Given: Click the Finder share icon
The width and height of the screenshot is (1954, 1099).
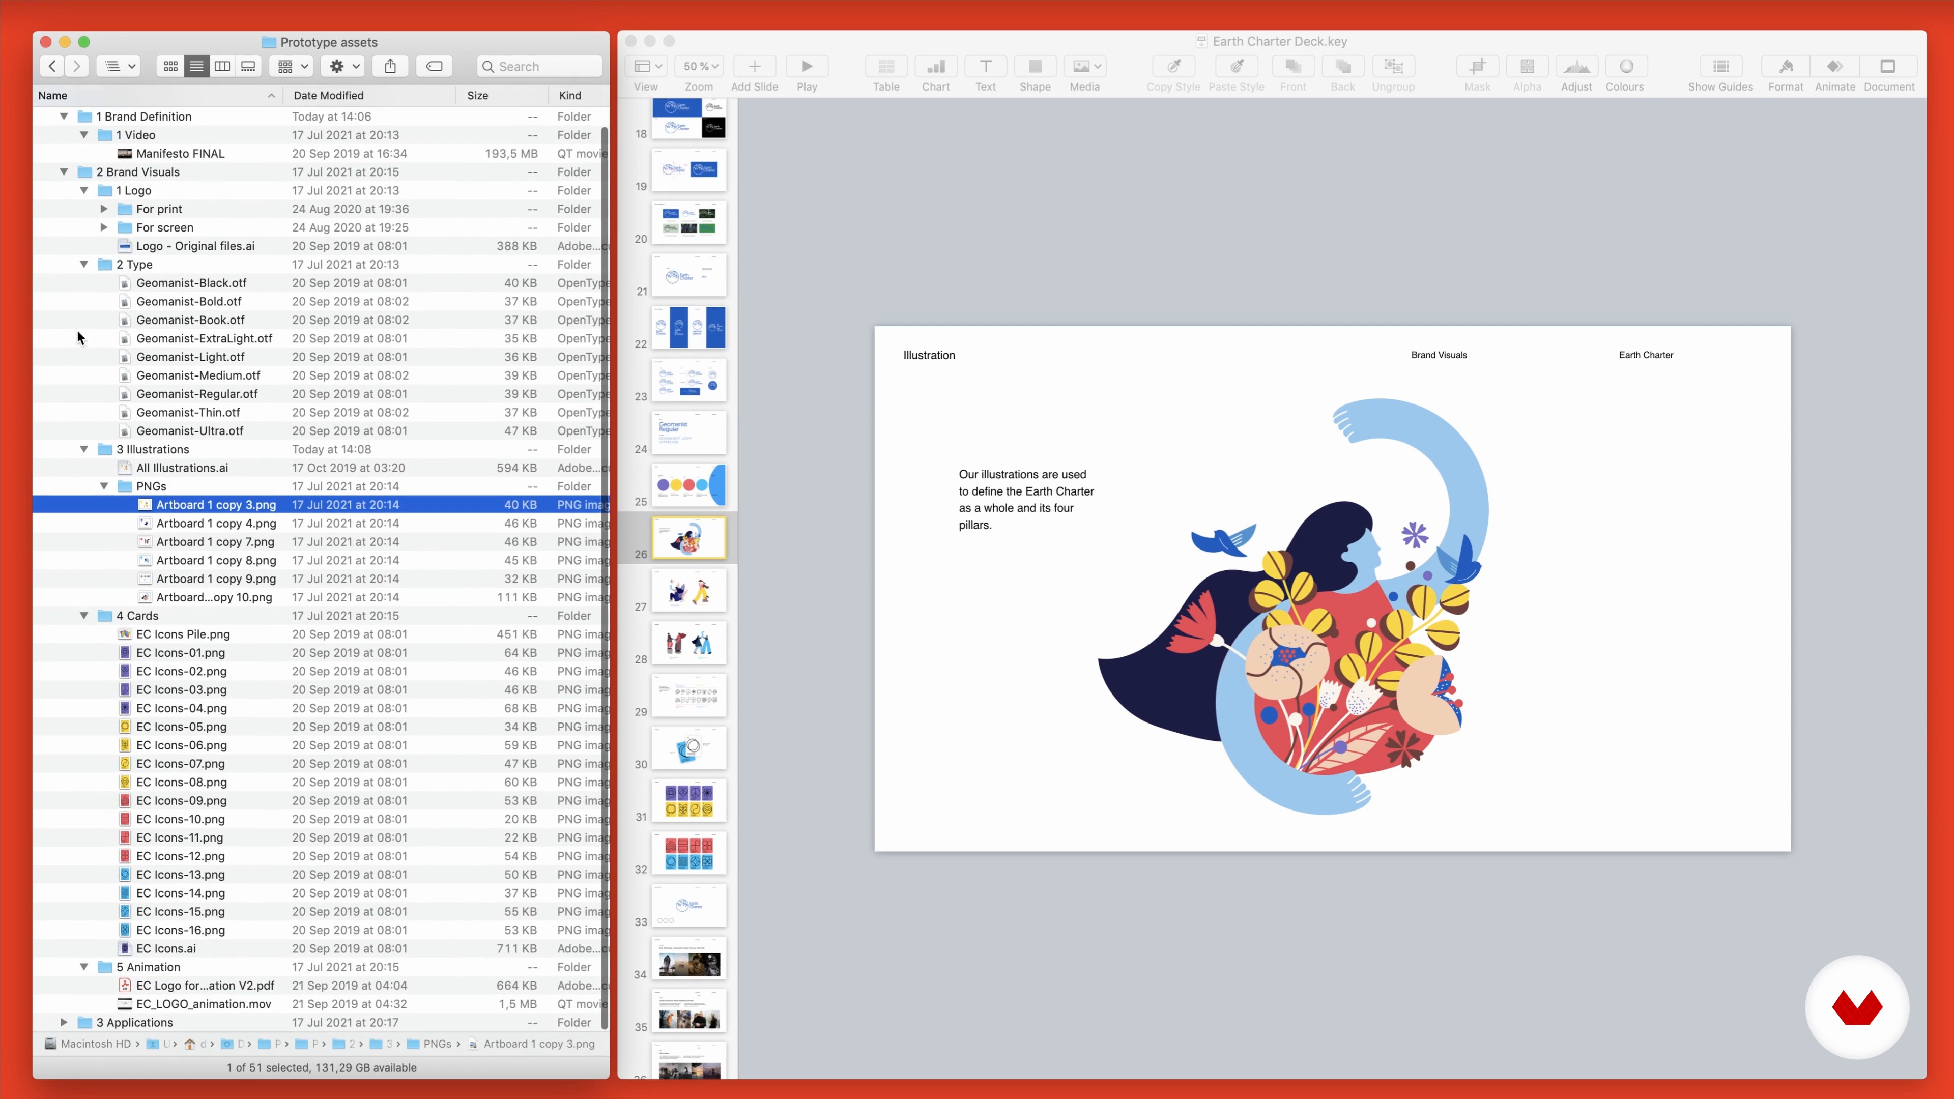Looking at the screenshot, I should [x=390, y=66].
